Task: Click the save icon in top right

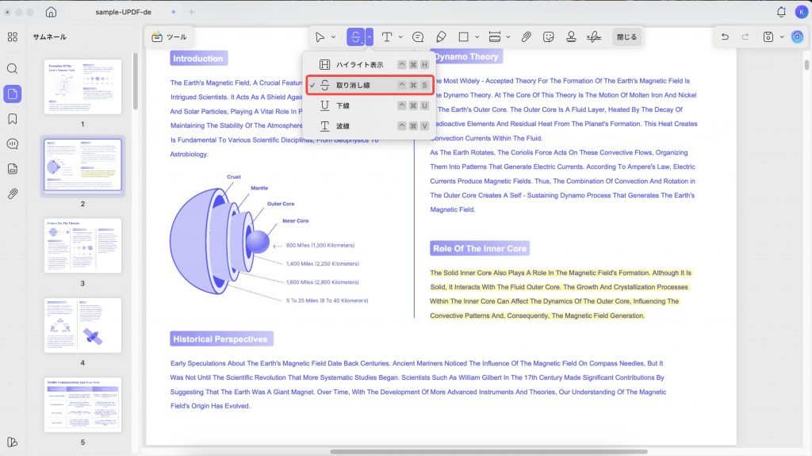Action: coord(768,36)
